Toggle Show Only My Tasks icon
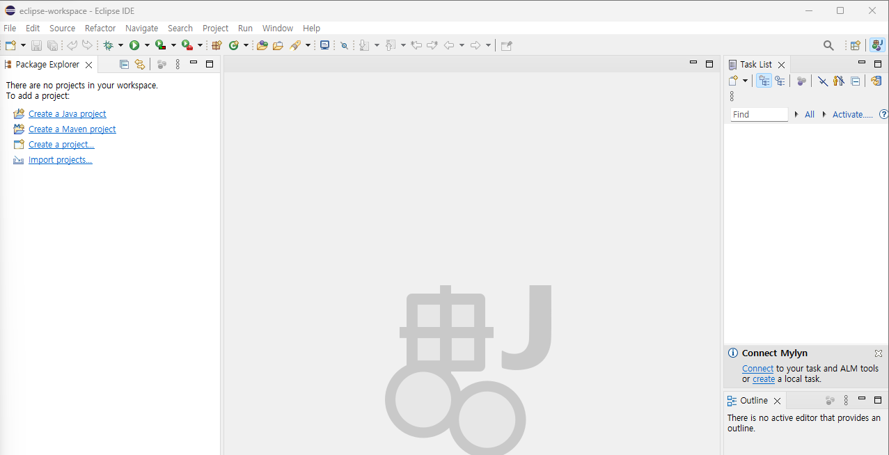 click(839, 81)
